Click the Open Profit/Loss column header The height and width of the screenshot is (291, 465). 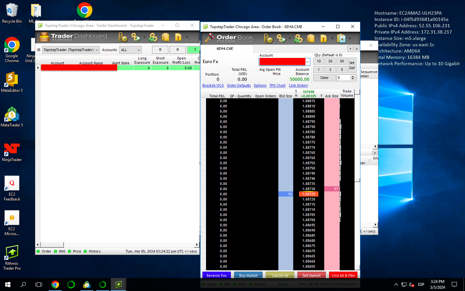pos(181,60)
